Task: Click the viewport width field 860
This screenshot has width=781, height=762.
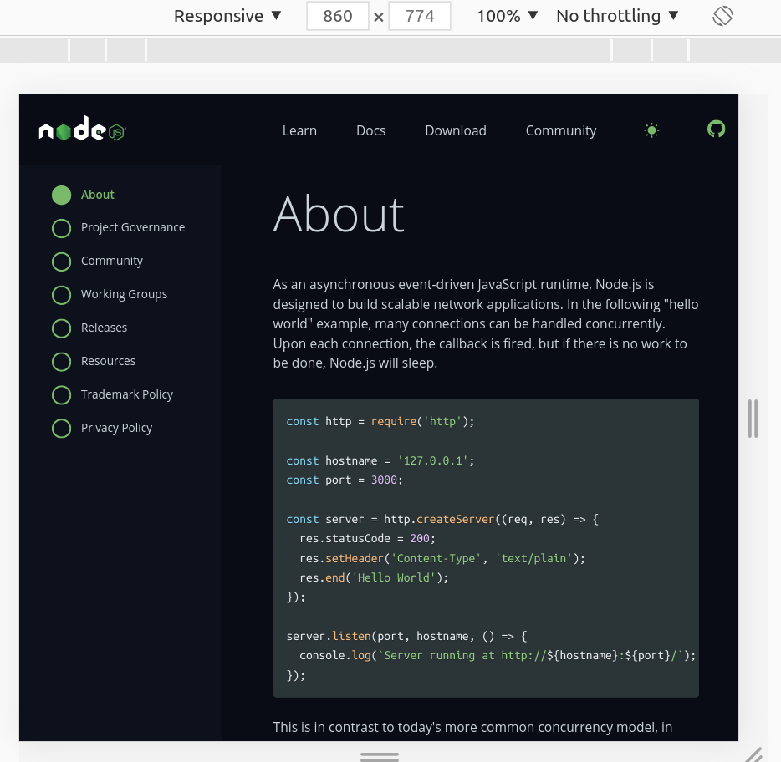Action: click(x=338, y=16)
